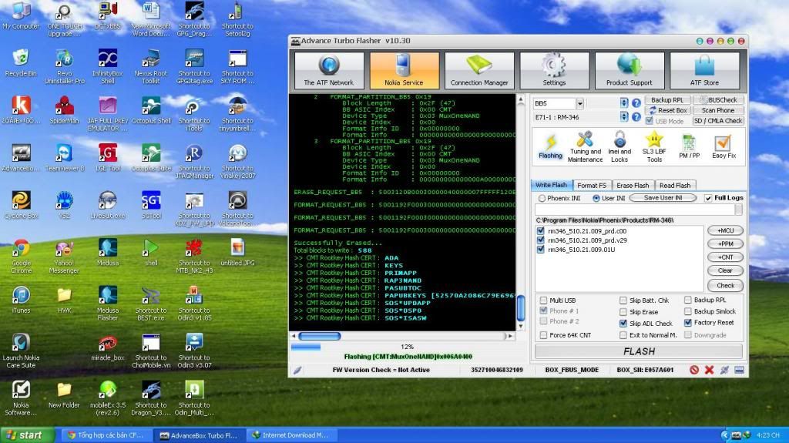Image resolution: width=789 pixels, height=443 pixels.
Task: Open SGTool desktop icon
Action: point(151,205)
